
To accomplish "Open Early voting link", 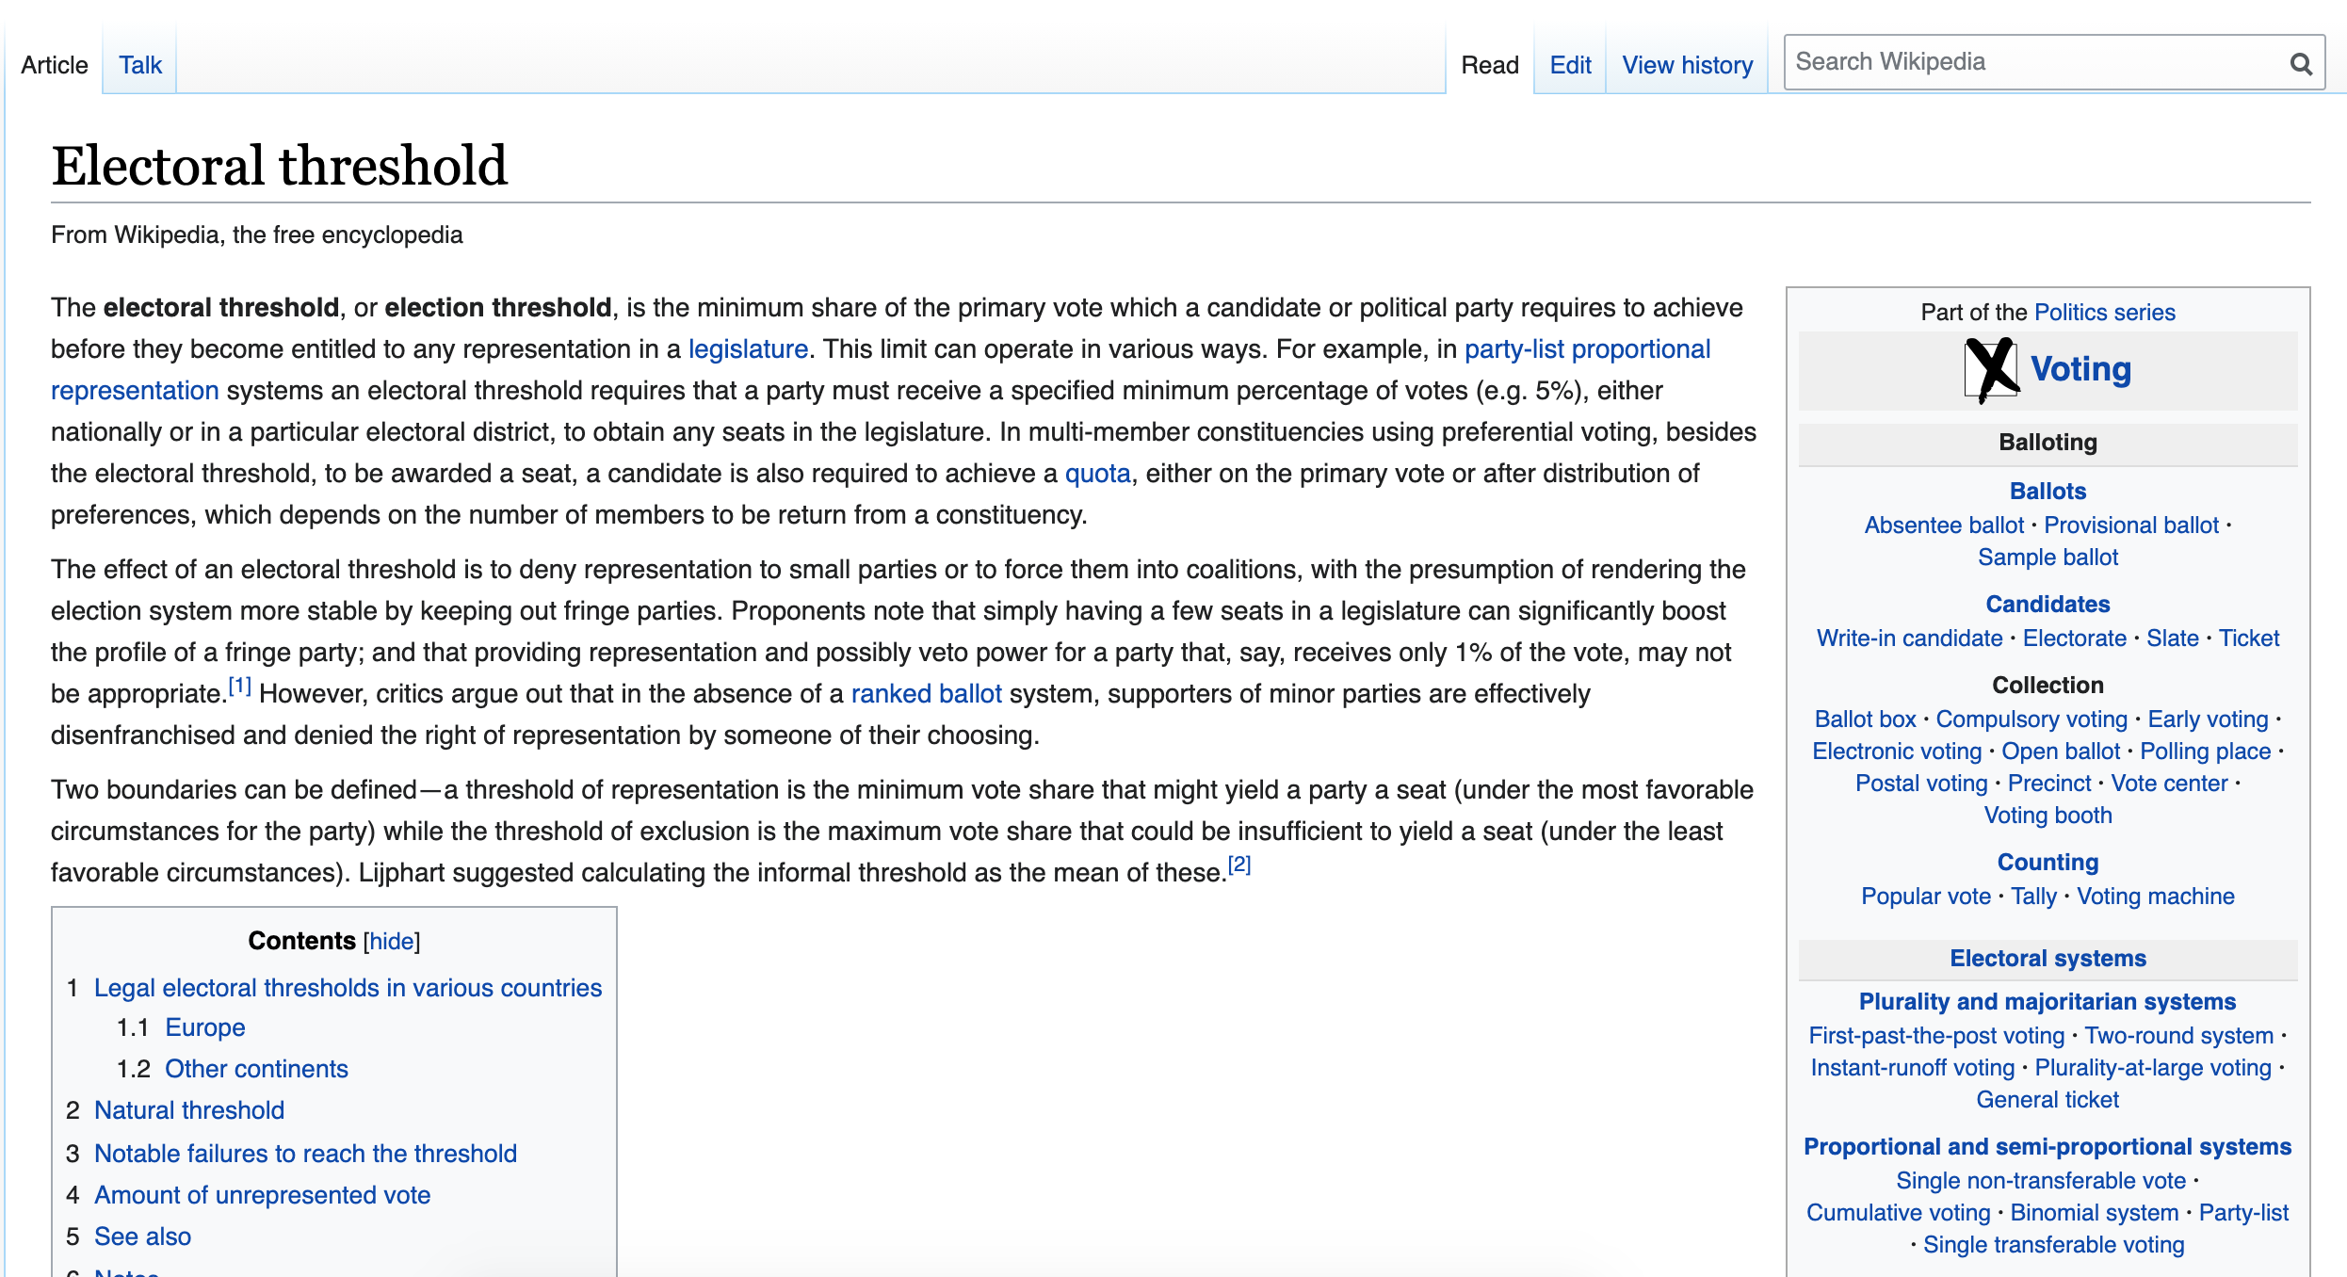I will (x=2208, y=719).
